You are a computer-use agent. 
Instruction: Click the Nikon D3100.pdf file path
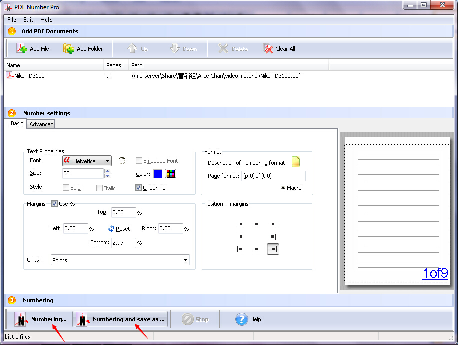coord(216,76)
